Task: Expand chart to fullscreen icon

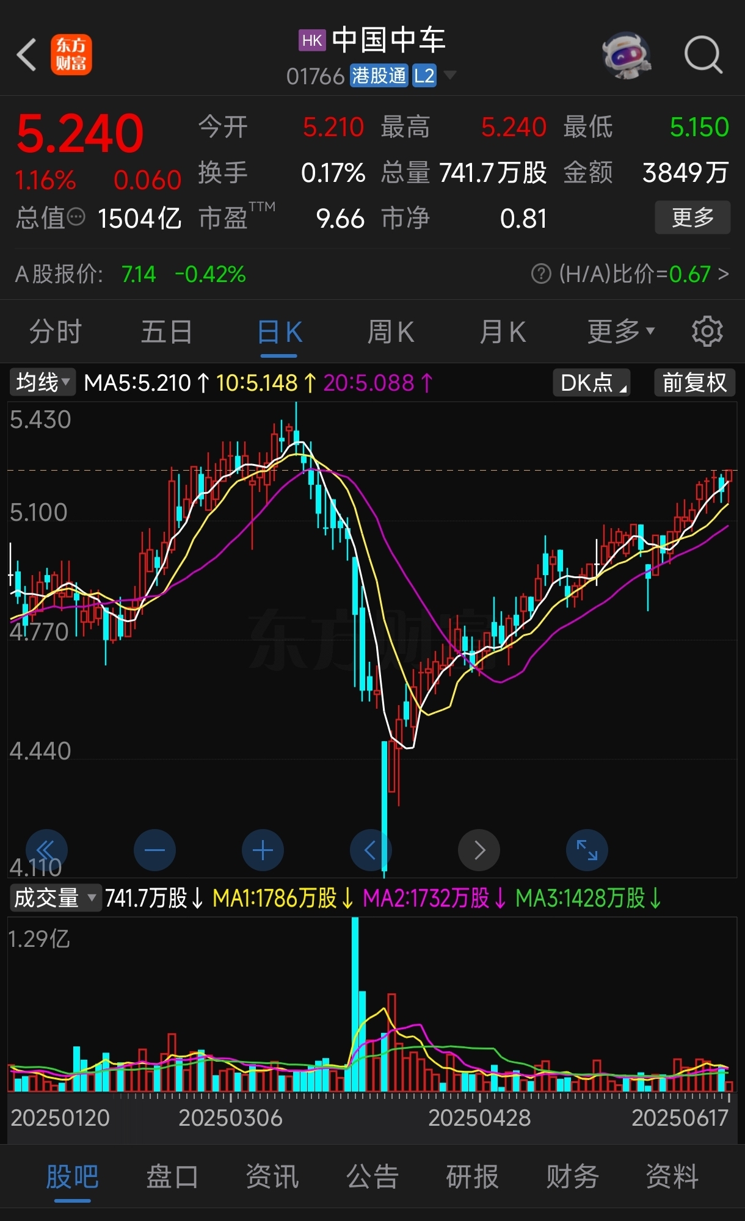Action: coord(587,850)
